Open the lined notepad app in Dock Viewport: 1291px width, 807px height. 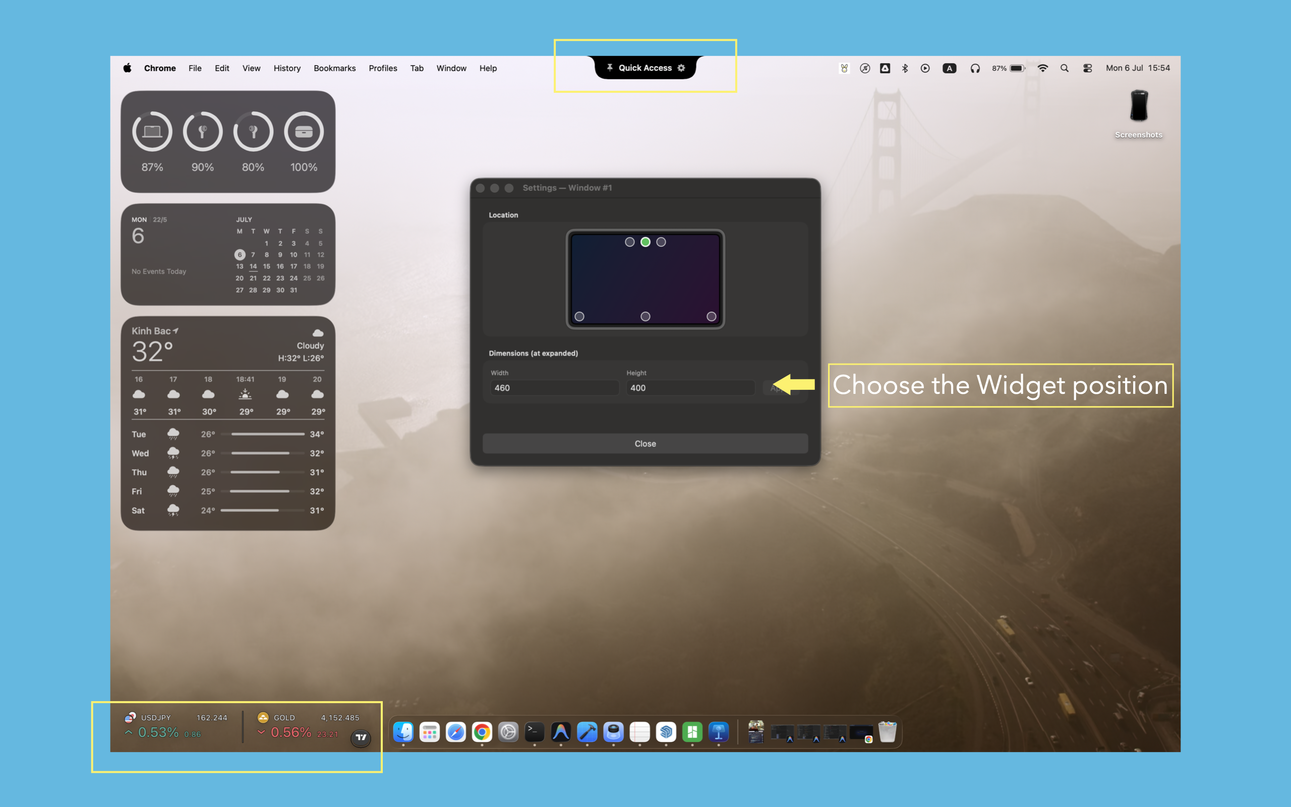coord(639,732)
